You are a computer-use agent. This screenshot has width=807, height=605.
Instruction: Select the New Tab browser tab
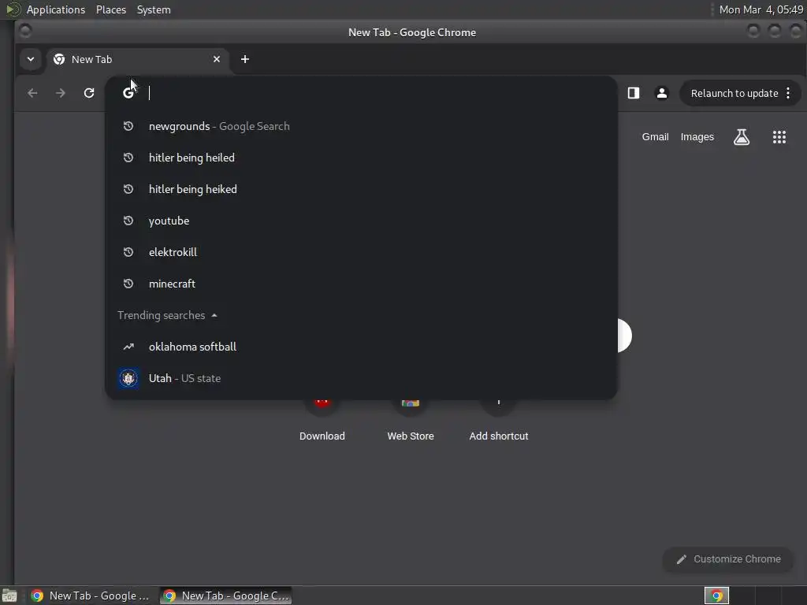tap(137, 59)
